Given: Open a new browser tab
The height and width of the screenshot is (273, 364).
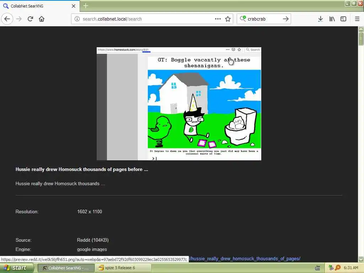Looking at the screenshot, I should click(x=85, y=6).
